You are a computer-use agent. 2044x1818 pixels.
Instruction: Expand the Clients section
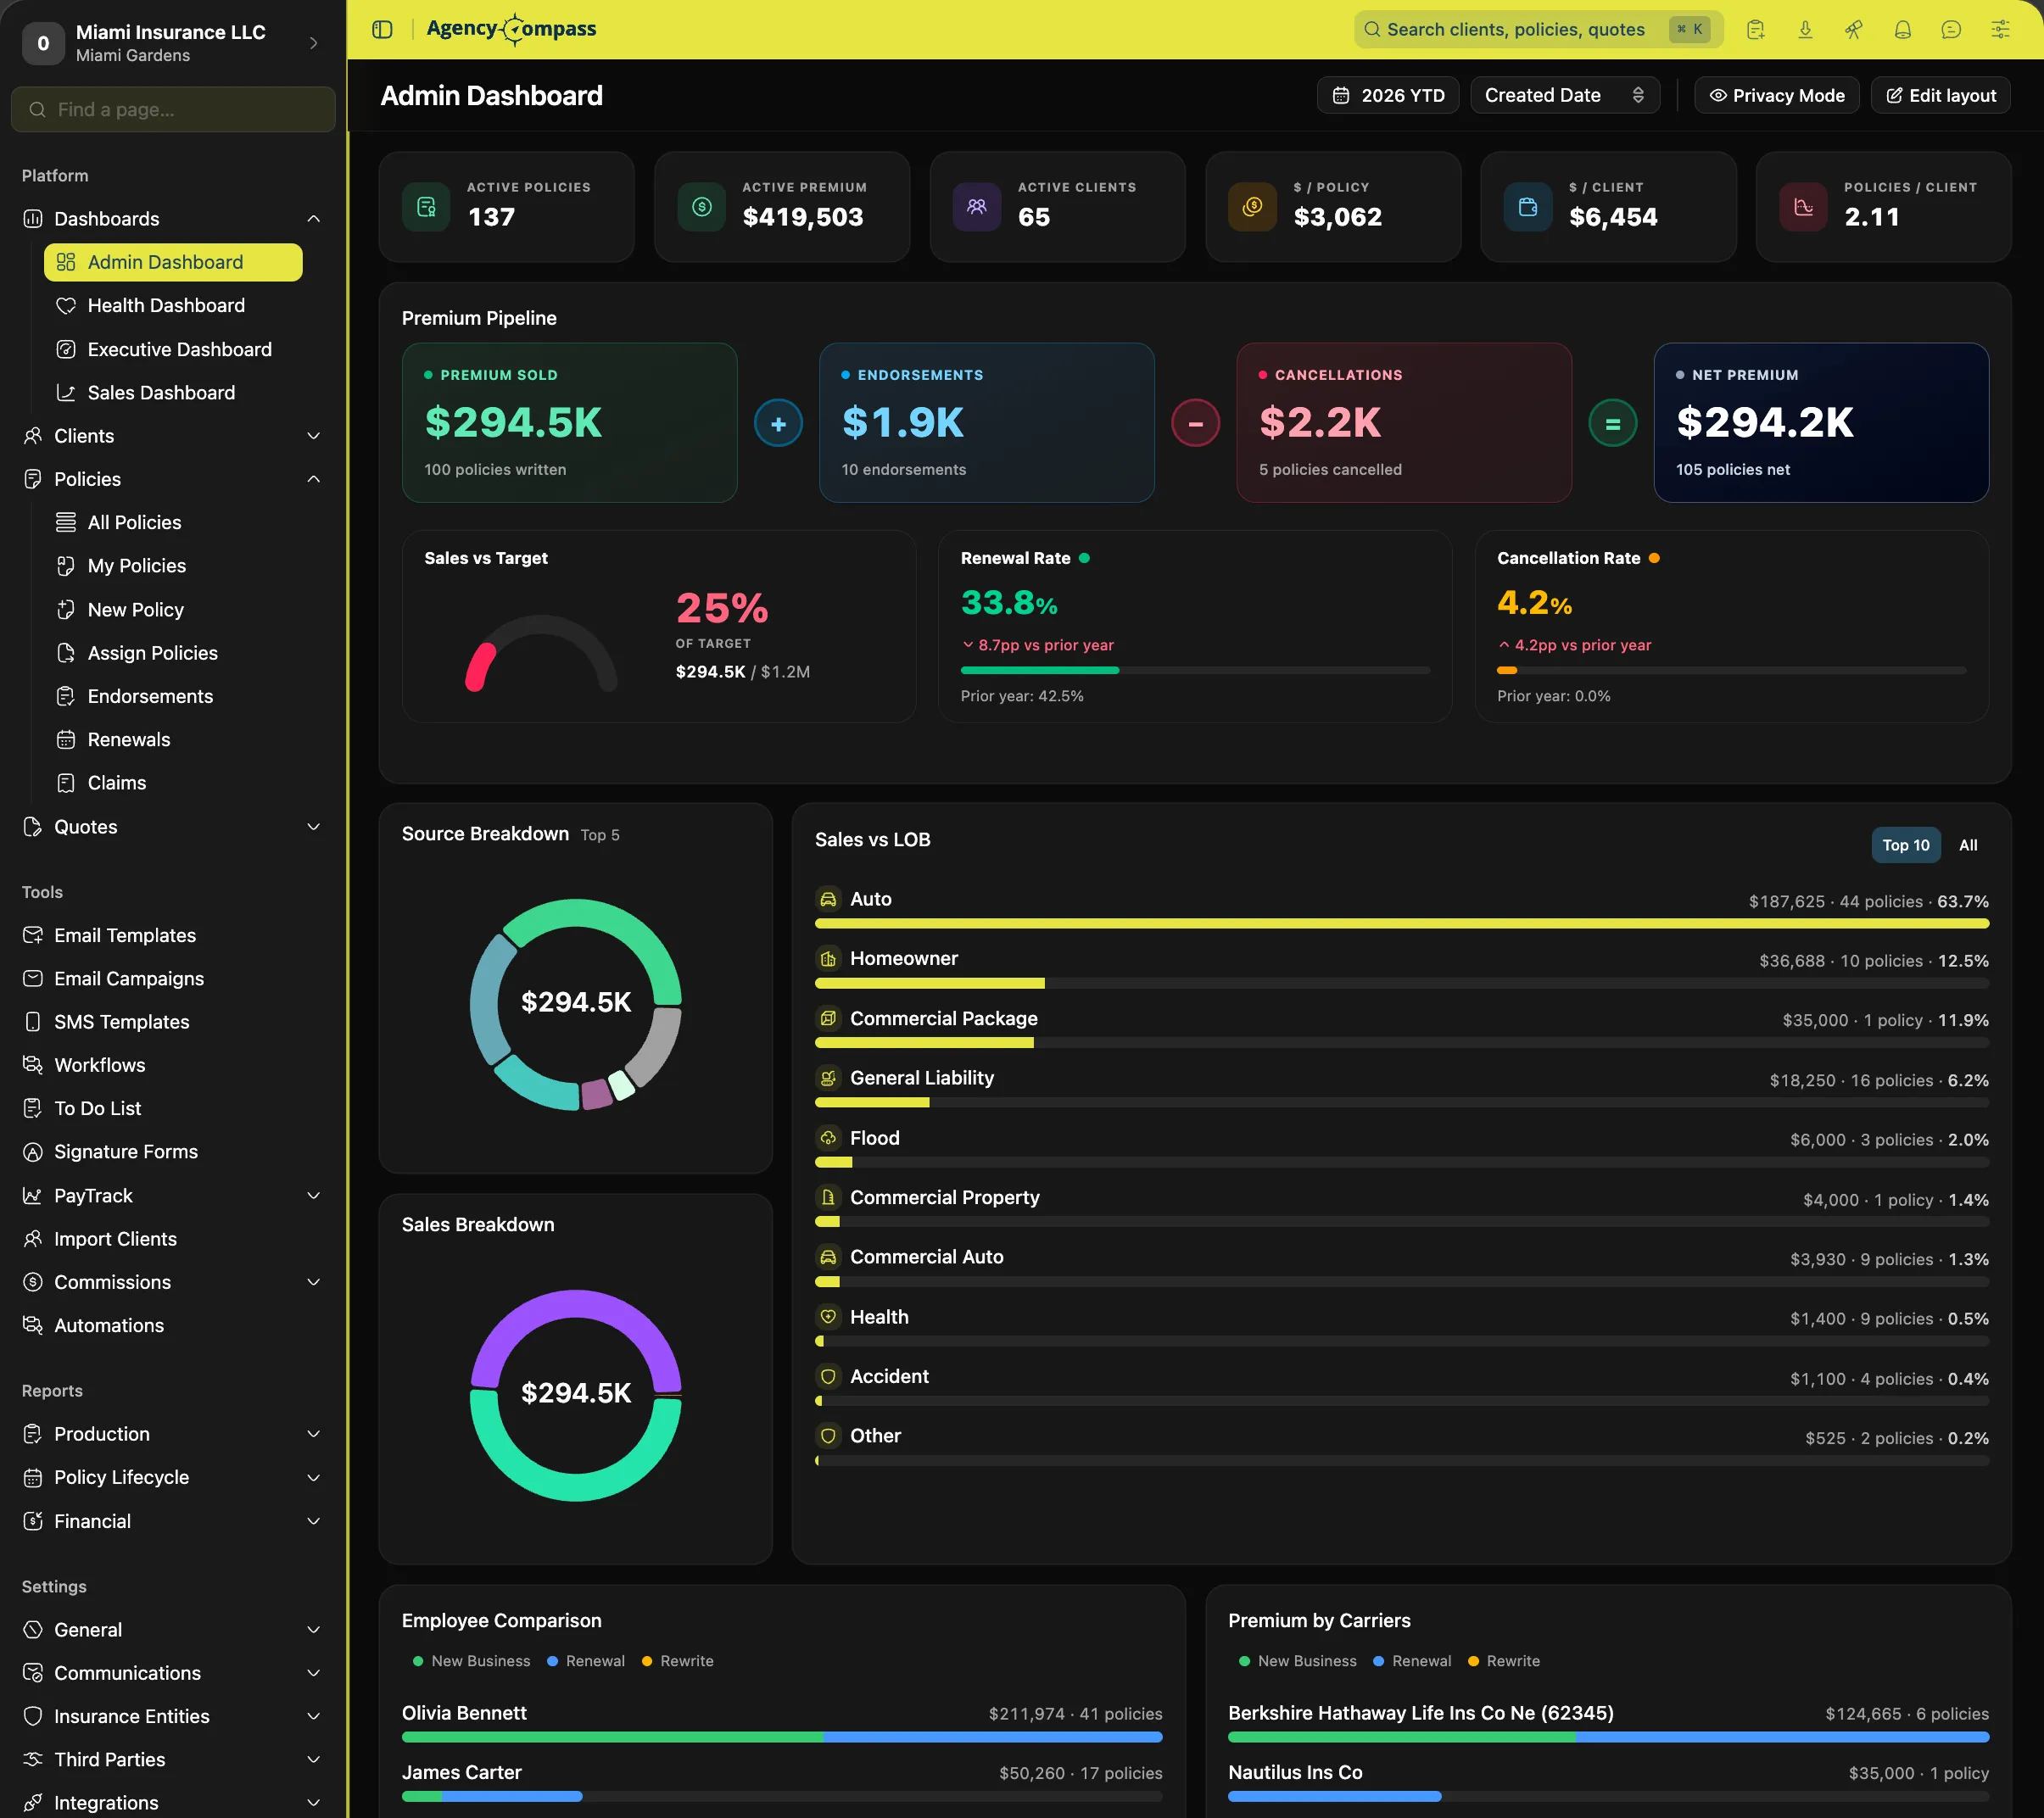coord(173,436)
